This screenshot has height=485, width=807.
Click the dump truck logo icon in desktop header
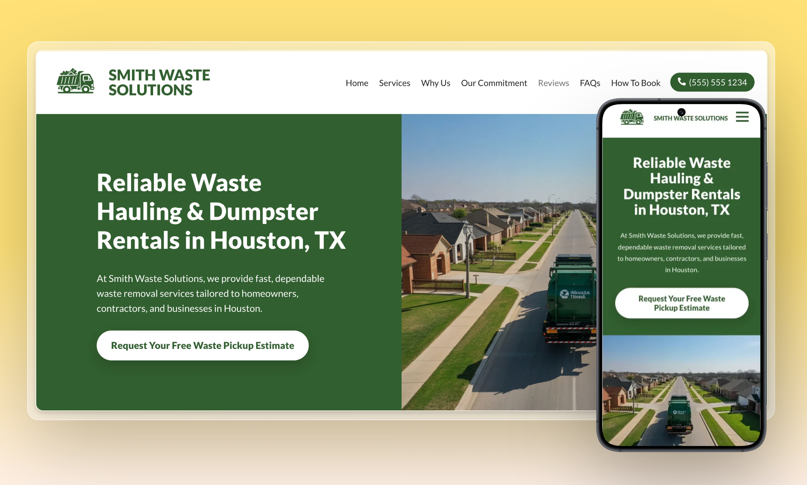pos(75,82)
